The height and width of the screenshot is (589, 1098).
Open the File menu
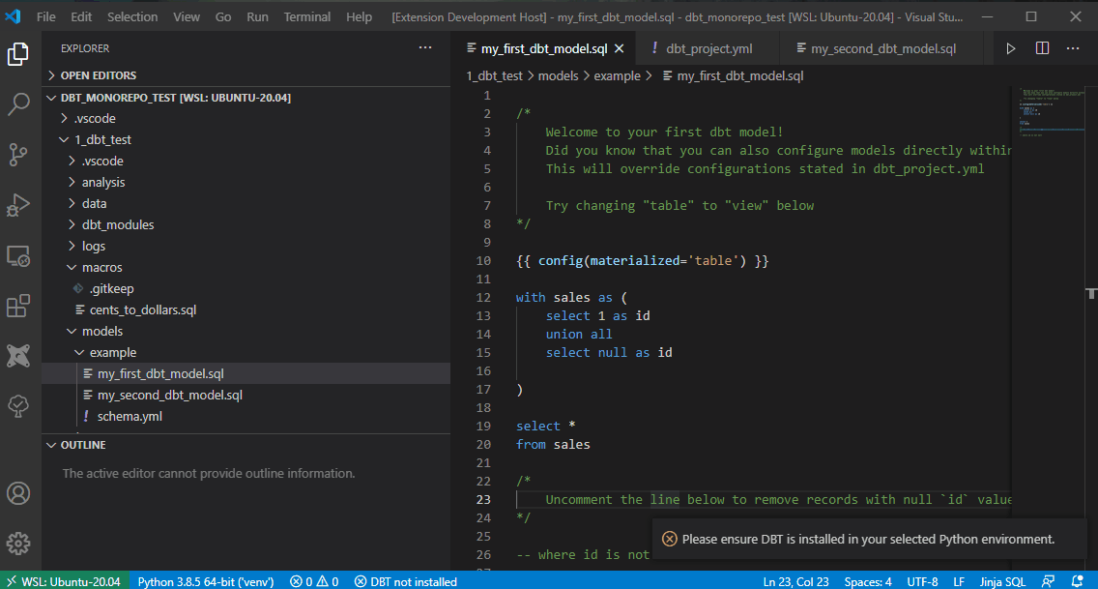pyautogui.click(x=45, y=16)
